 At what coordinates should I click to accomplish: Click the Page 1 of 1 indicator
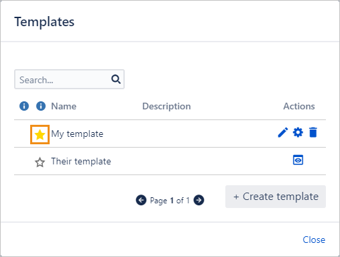170,201
